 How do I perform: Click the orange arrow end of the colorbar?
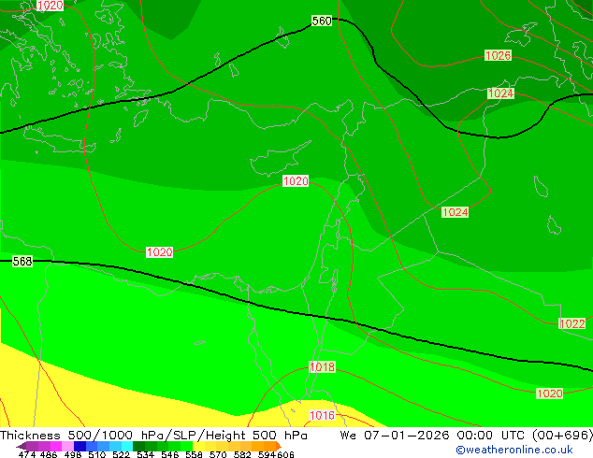(x=279, y=446)
